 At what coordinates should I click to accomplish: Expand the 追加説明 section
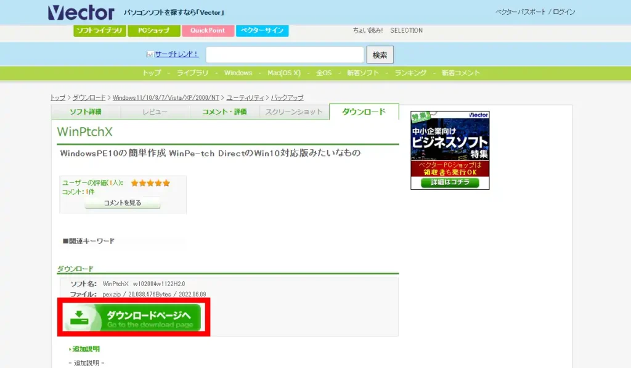(85, 349)
